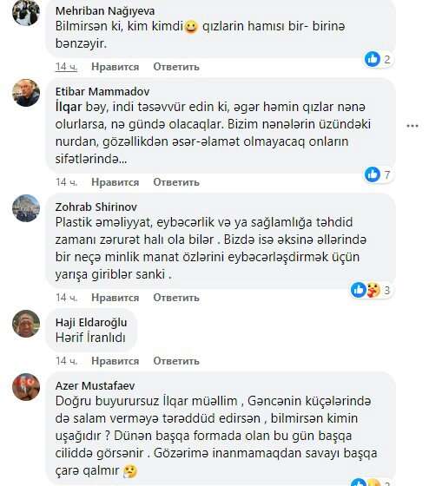Screen dimensions: 429x486
Task: Open Etibar Mammadov's avatar
Action: tap(26, 93)
